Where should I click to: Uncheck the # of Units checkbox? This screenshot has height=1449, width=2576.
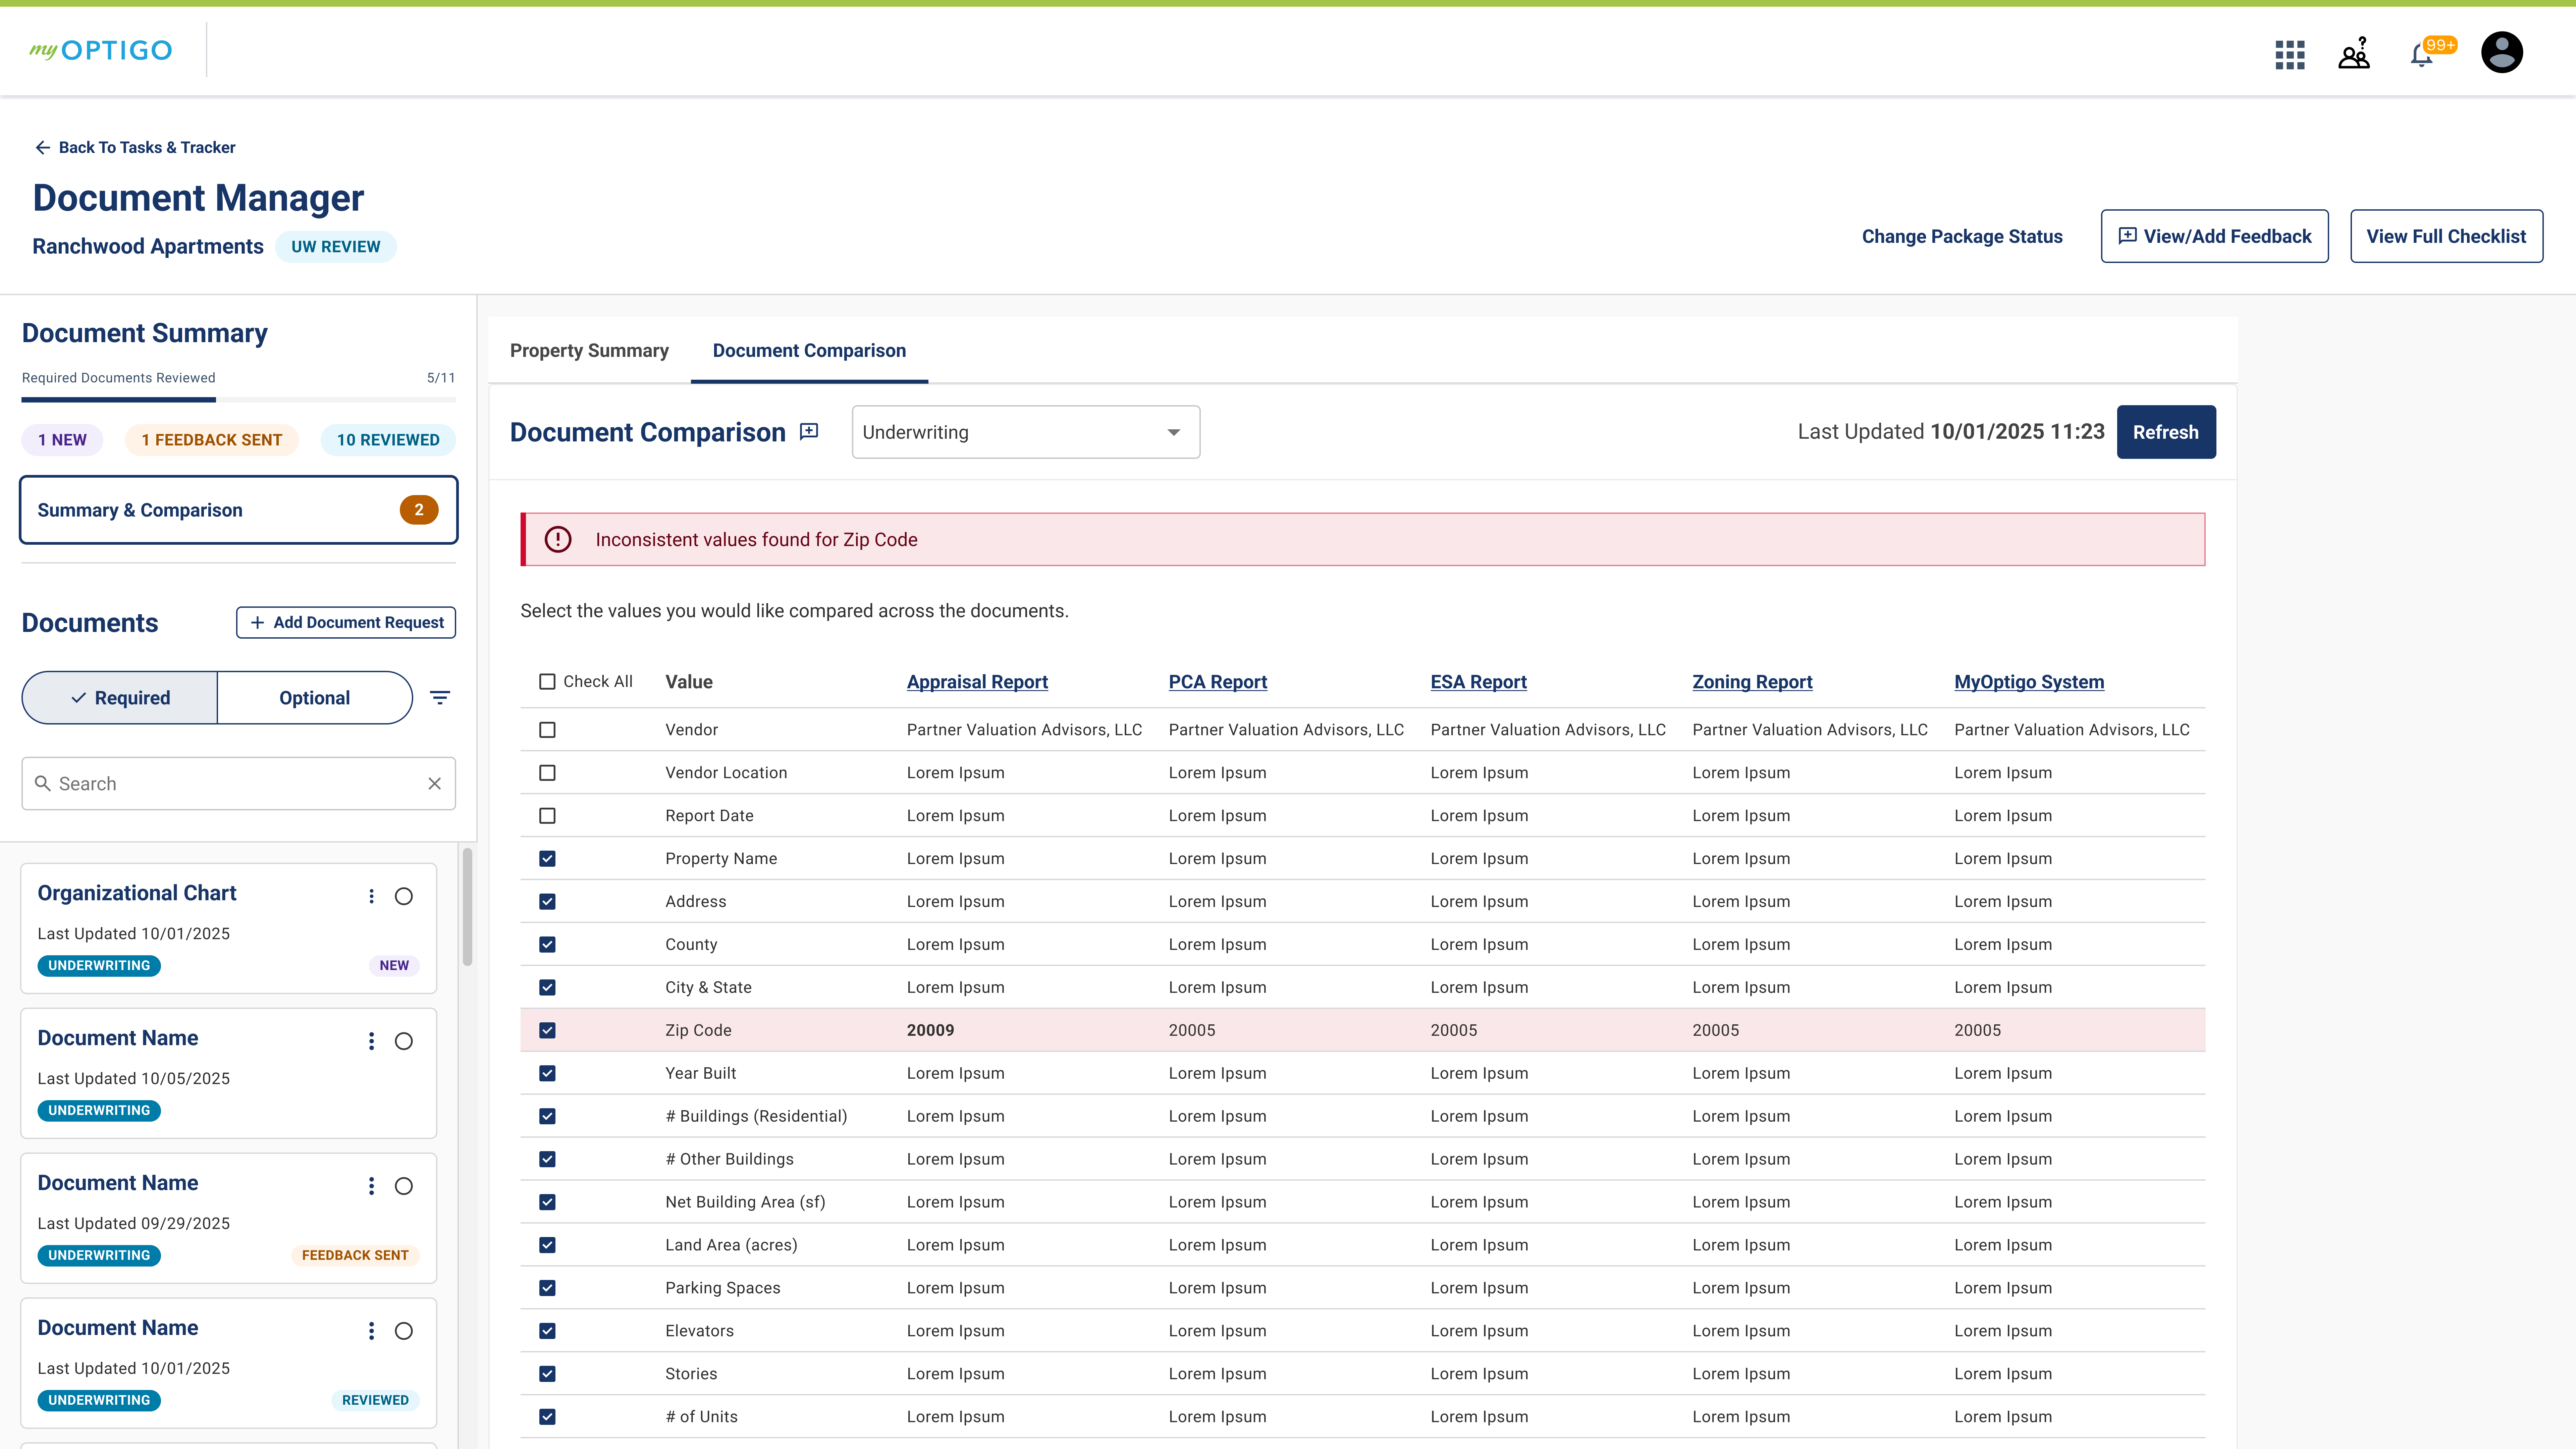547,1417
